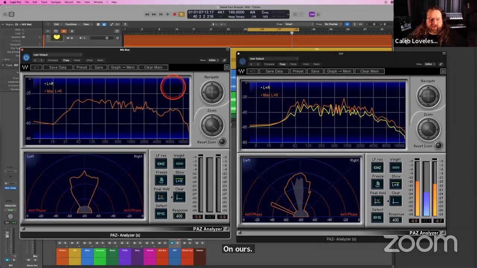
Task: Open Navigate menu in menu bar
Action: coord(56,2)
